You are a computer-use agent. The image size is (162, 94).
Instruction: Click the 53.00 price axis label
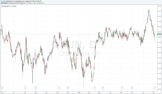click(159, 63)
